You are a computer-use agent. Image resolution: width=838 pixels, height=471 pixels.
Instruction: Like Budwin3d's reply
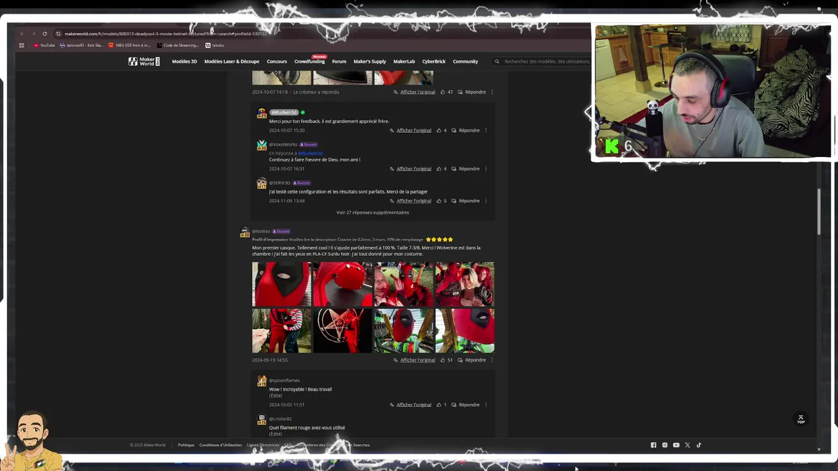click(439, 130)
